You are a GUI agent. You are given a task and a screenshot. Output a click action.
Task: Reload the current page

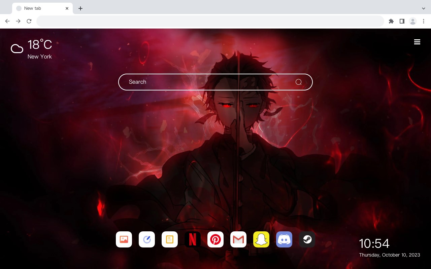point(29,21)
